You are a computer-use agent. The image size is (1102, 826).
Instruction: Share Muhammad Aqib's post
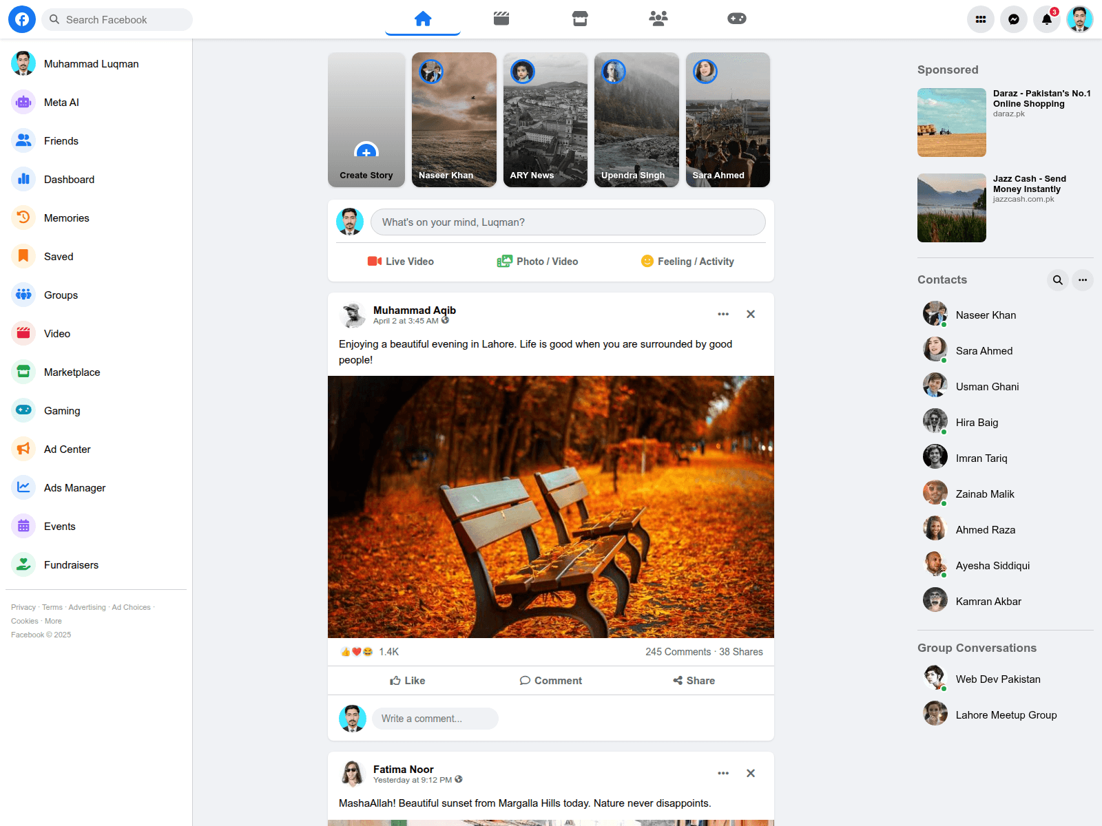point(694,681)
